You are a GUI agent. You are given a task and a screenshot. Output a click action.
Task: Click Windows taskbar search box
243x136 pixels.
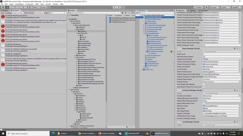pos(28,133)
